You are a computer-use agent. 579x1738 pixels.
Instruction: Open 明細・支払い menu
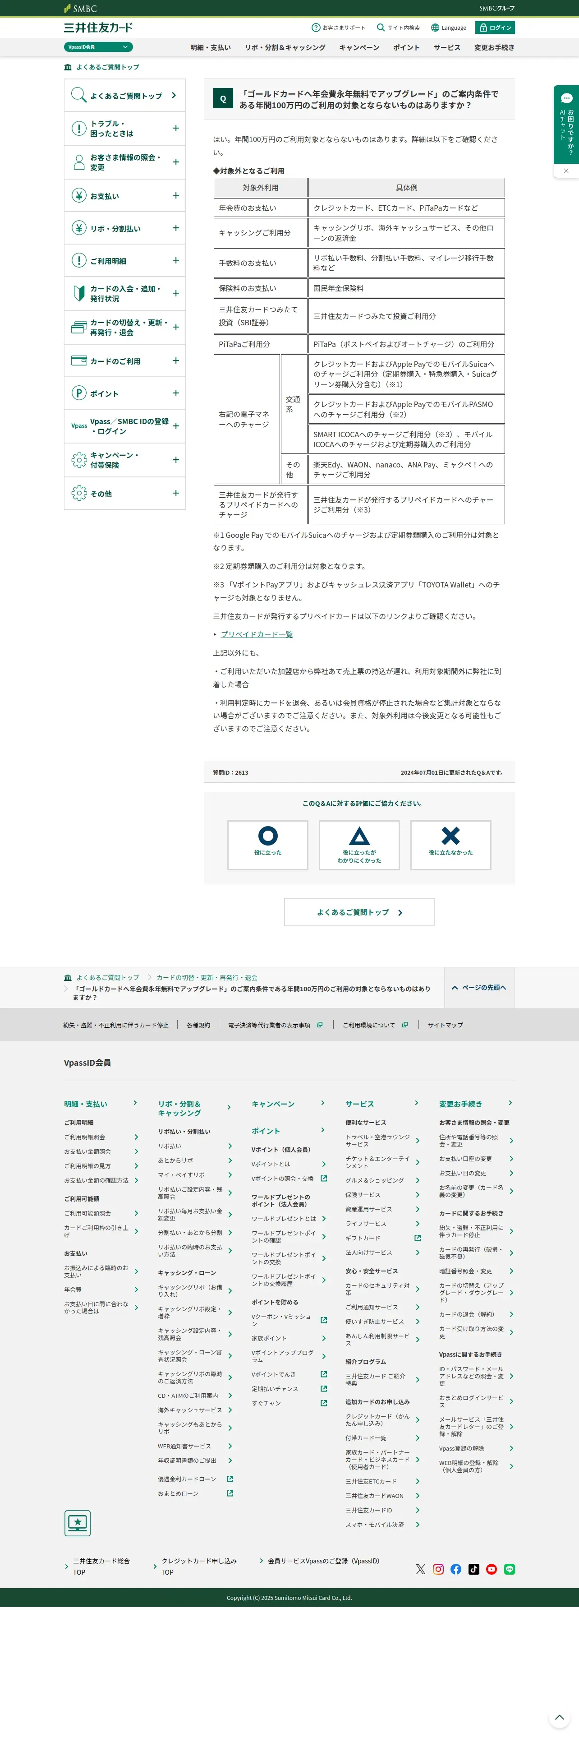pos(210,48)
